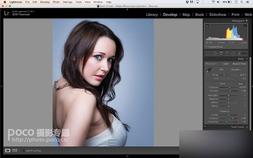253x158 pixels.
Task: Toggle shadow clipping indicator in histogram
Action: tap(207, 26)
